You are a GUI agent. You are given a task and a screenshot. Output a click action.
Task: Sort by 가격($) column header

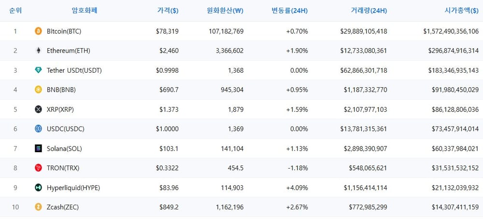[168, 11]
